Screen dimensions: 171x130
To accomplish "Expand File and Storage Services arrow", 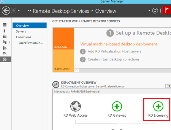I will tap(9, 42).
